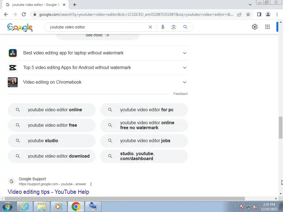This screenshot has height=212, width=283.
Task: Submit search with the magnifier icon
Action: (185, 27)
